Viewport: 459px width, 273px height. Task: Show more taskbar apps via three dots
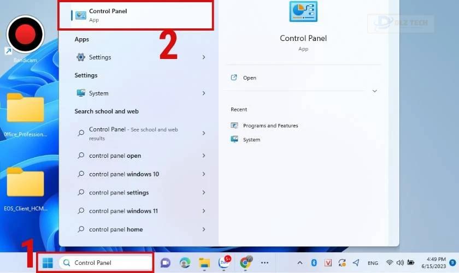click(264, 263)
